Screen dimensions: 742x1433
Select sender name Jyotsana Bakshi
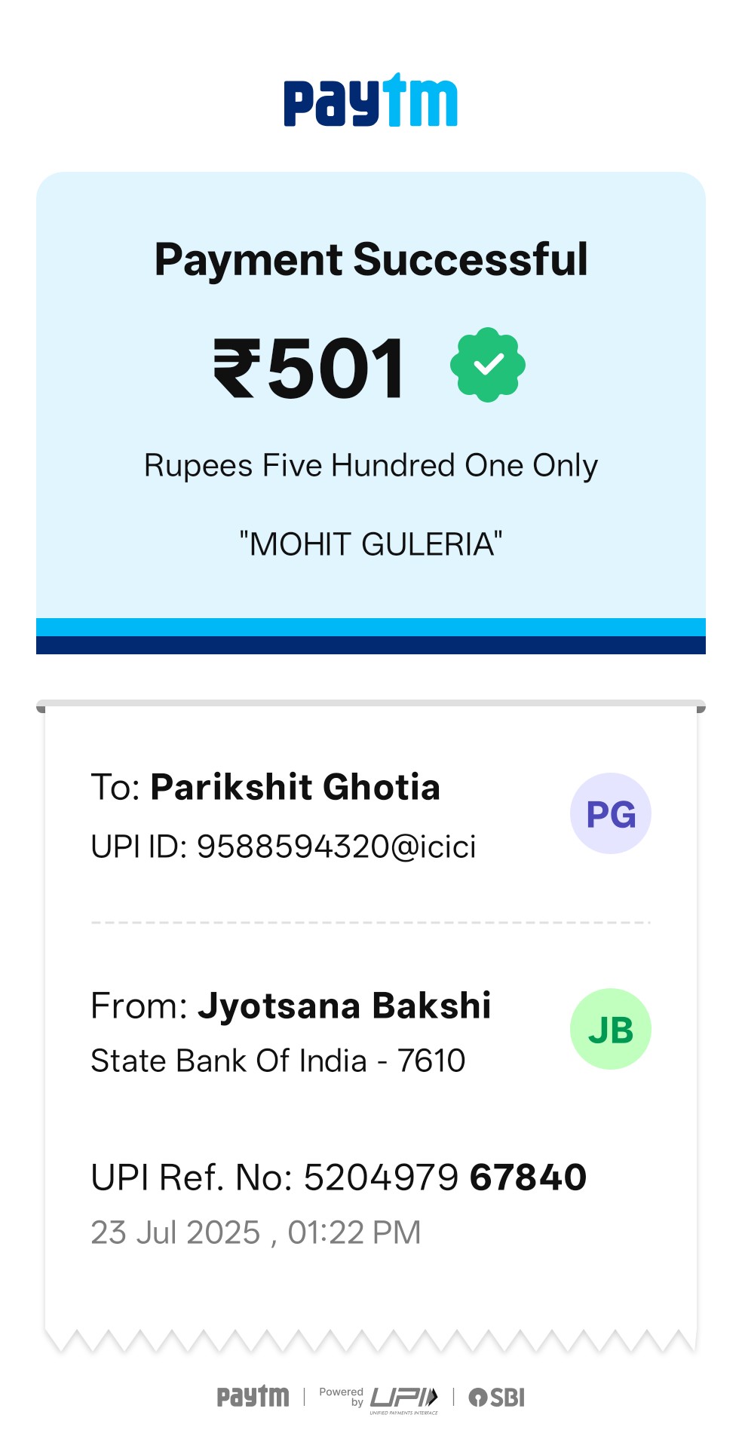(x=344, y=1006)
